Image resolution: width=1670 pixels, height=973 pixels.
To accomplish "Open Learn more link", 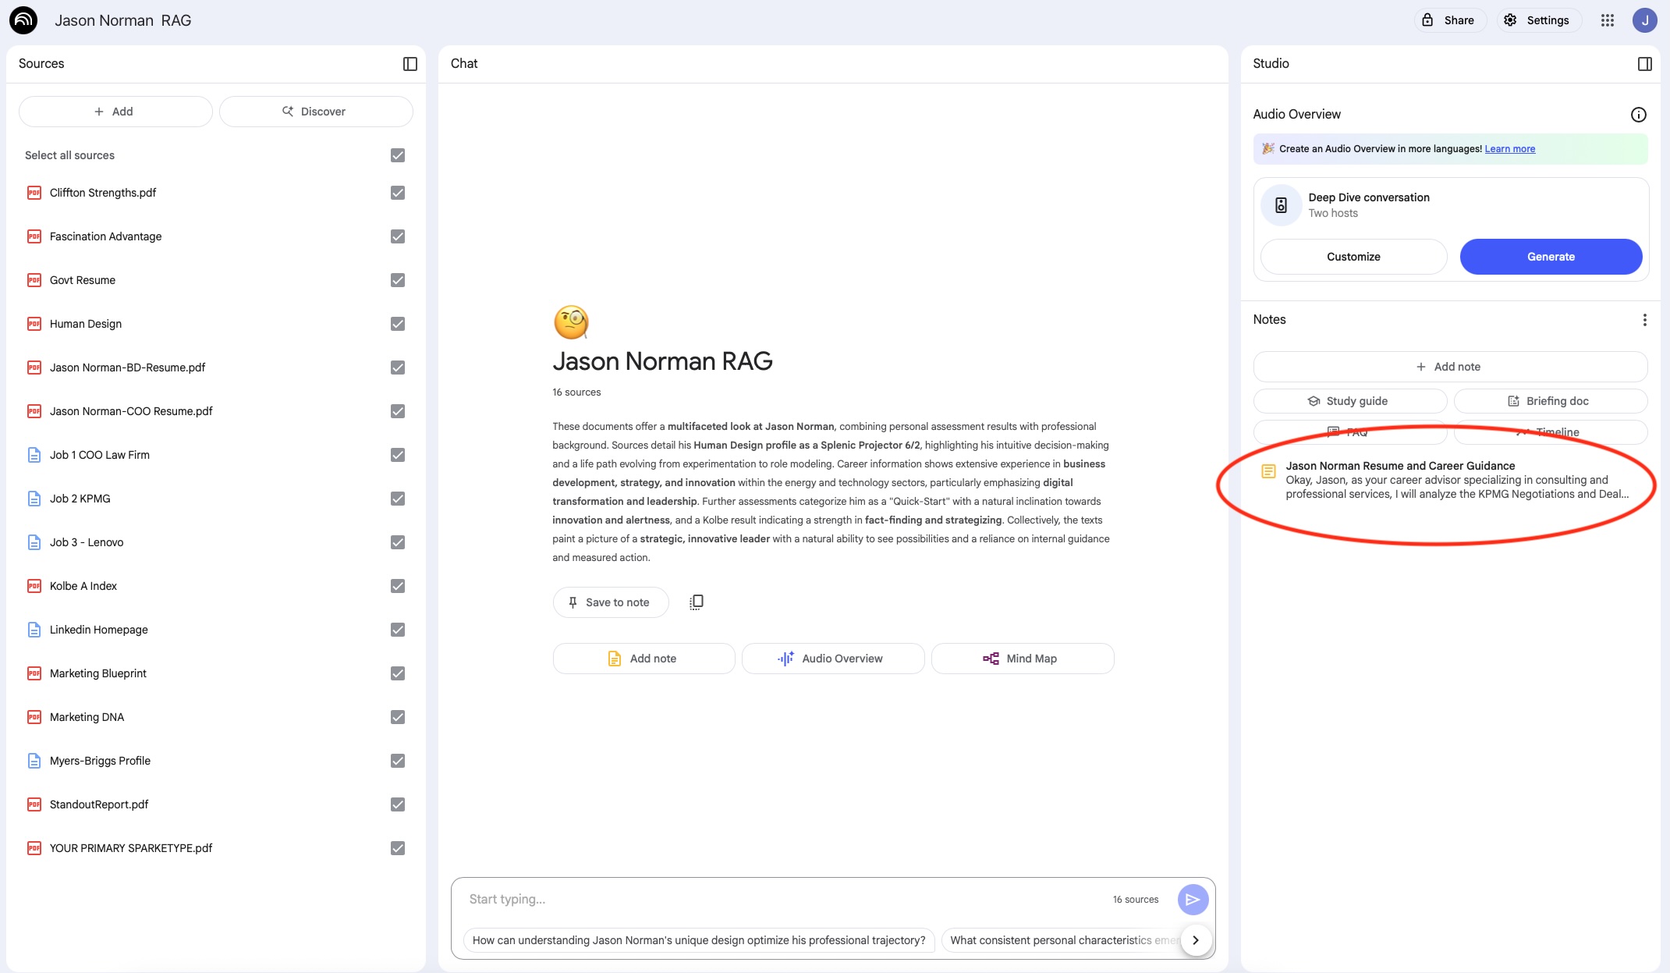I will tap(1509, 149).
